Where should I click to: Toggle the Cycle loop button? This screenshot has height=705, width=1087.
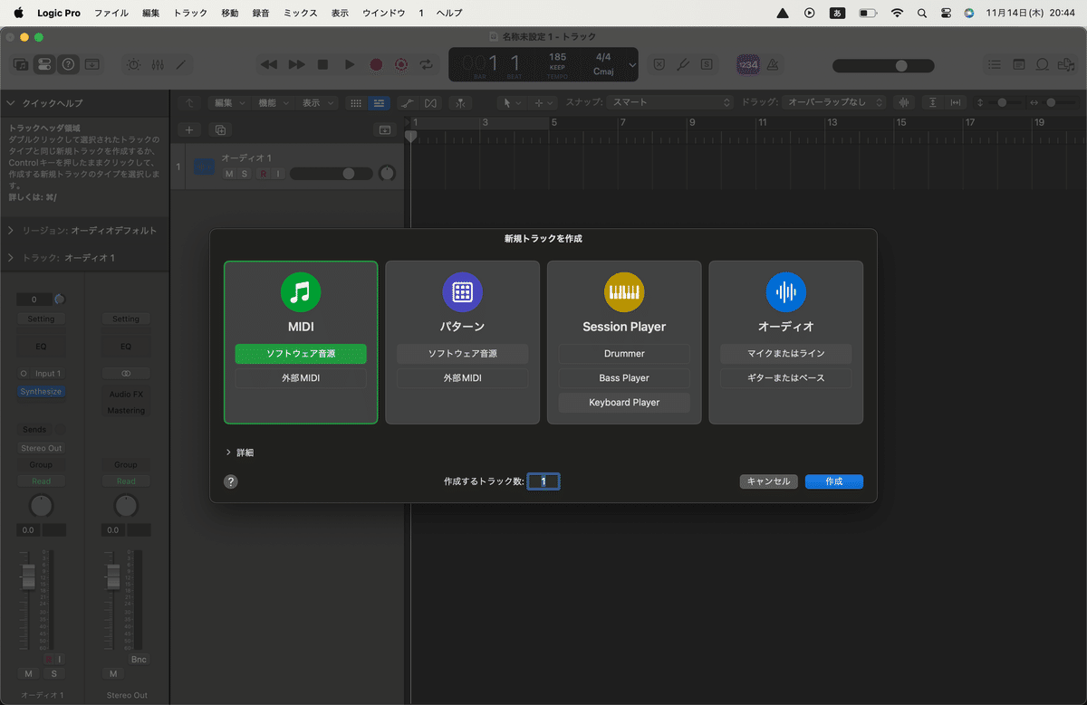point(427,64)
